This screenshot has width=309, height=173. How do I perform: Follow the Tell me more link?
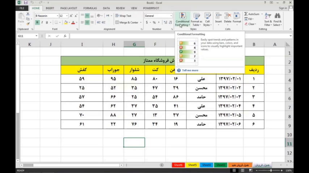(x=190, y=70)
